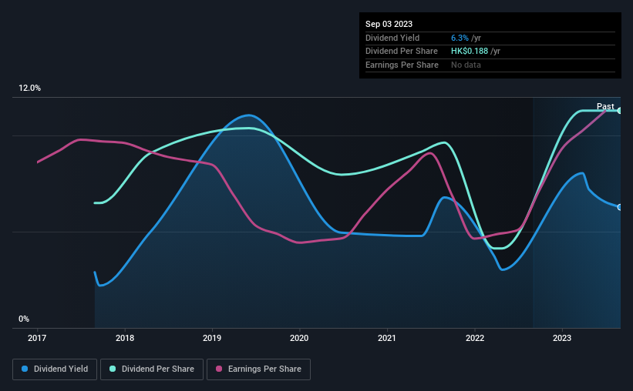Select the 2018 axis label
This screenshot has width=633, height=391.
[125, 338]
